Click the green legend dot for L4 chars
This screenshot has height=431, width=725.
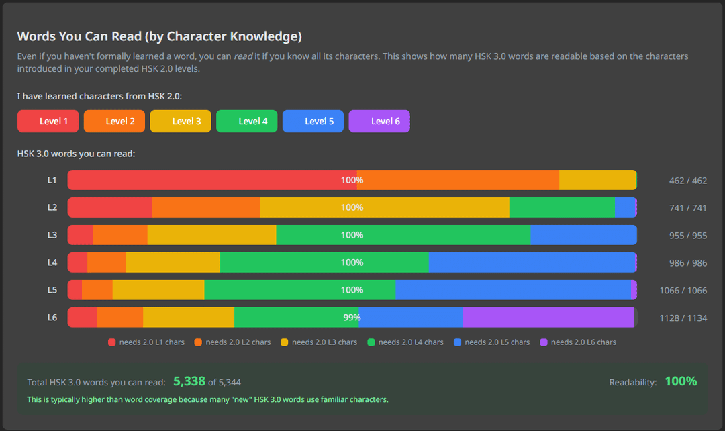click(x=371, y=342)
